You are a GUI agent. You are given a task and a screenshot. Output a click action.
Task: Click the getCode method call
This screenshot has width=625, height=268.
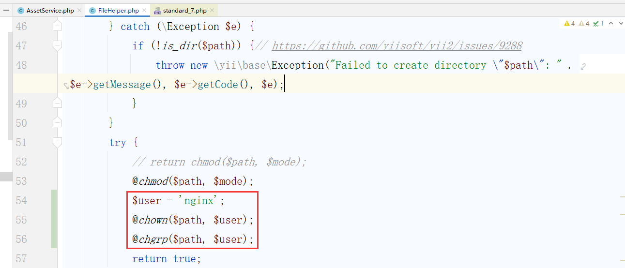218,85
